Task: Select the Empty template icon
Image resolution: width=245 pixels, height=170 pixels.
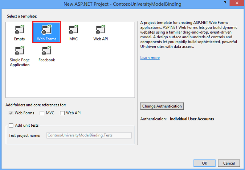Action: (20, 30)
